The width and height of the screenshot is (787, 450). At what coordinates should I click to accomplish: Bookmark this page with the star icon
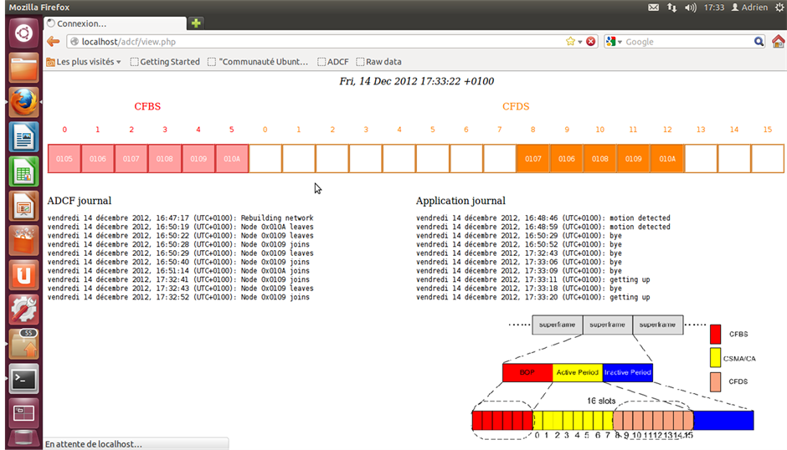click(571, 41)
